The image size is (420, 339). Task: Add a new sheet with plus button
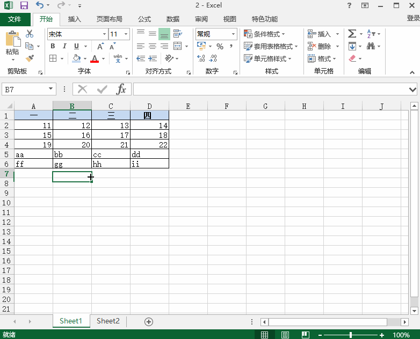click(x=149, y=322)
